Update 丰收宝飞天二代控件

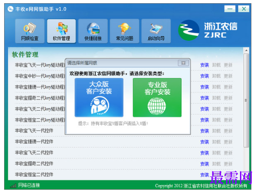(x=228, y=153)
